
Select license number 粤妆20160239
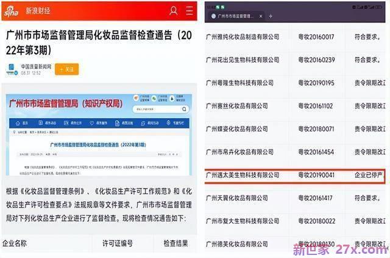[x=316, y=60]
